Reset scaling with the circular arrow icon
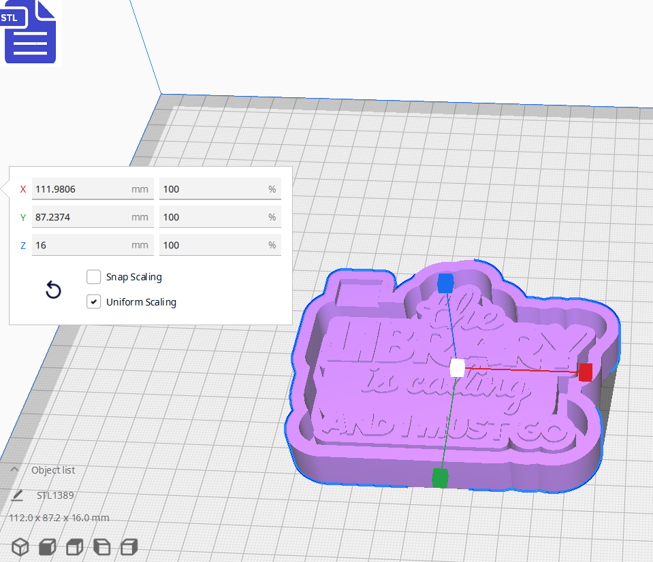The width and height of the screenshot is (653, 562). tap(53, 290)
